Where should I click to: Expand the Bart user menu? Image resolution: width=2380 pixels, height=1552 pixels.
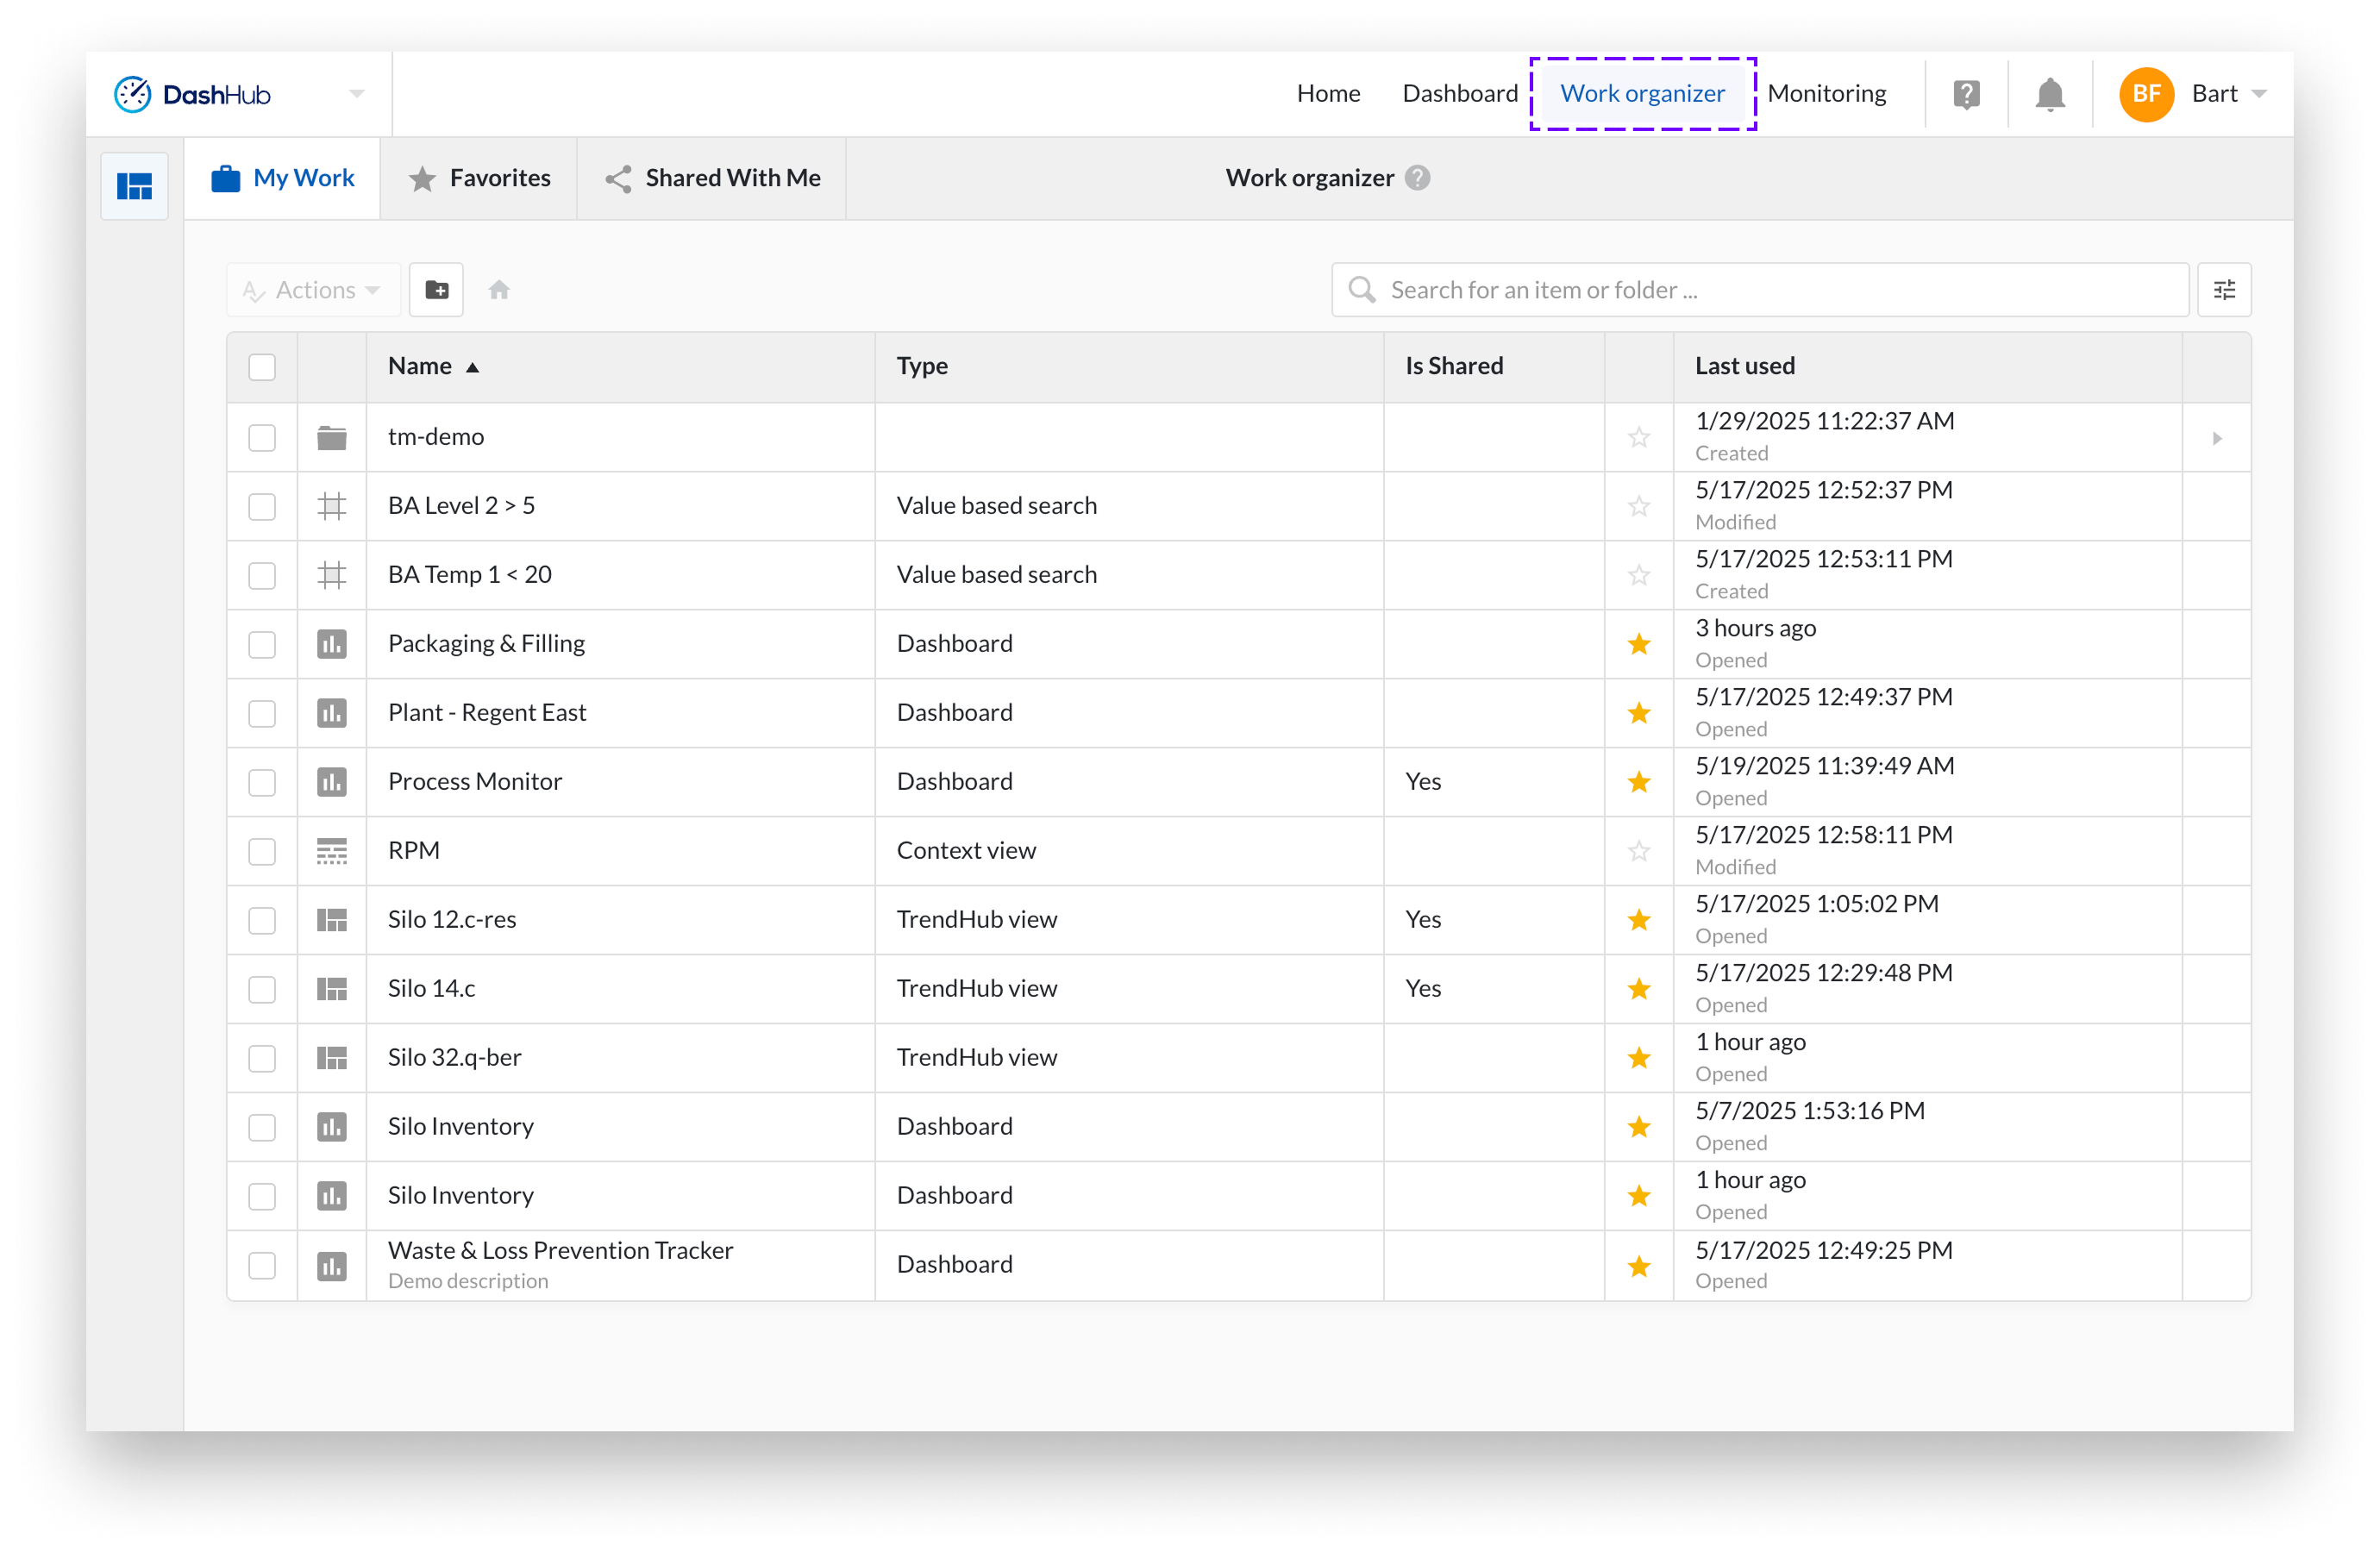coord(2228,94)
